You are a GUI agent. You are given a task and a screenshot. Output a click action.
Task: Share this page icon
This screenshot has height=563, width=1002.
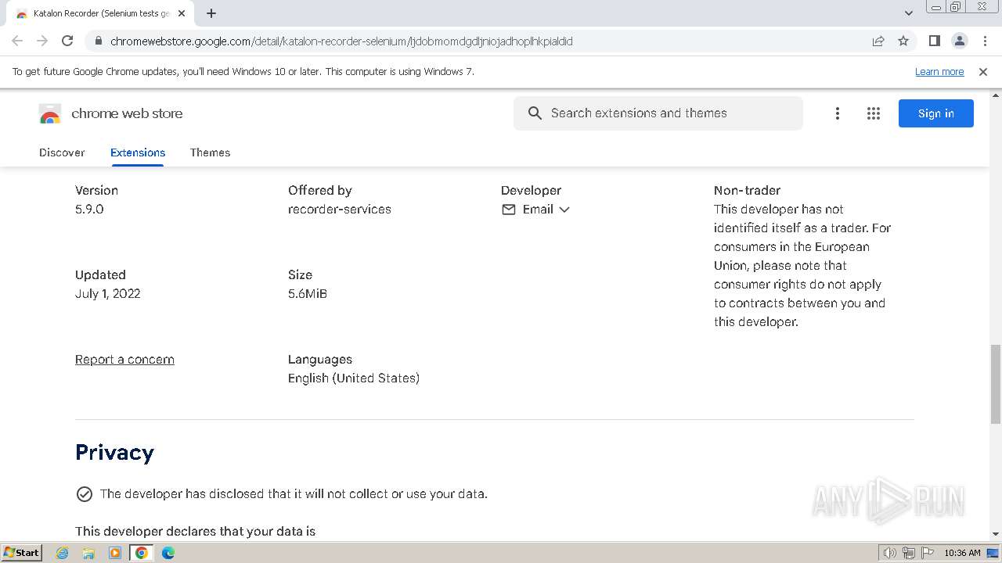[x=878, y=41]
